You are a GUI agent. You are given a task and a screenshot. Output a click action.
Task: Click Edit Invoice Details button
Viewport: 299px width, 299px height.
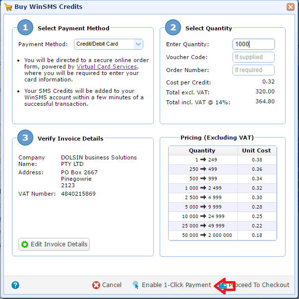[54, 244]
